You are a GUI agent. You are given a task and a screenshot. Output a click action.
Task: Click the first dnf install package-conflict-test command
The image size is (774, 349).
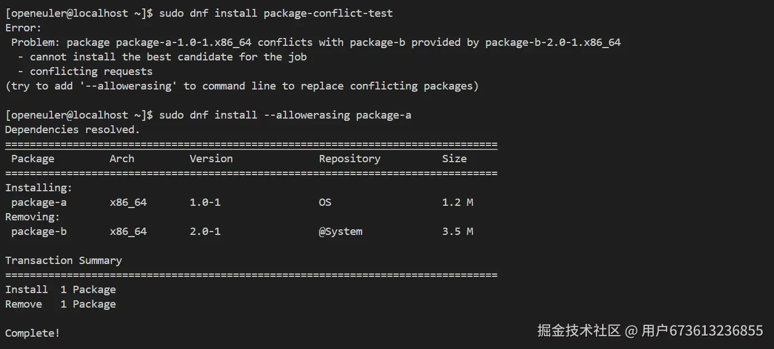[276, 13]
